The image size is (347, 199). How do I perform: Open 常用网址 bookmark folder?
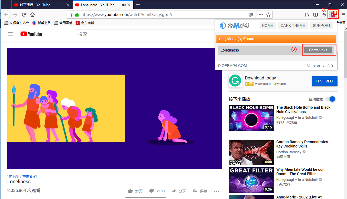(x=63, y=23)
